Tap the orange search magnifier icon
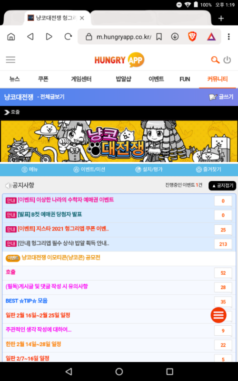The width and height of the screenshot is (238, 381). 215,60
